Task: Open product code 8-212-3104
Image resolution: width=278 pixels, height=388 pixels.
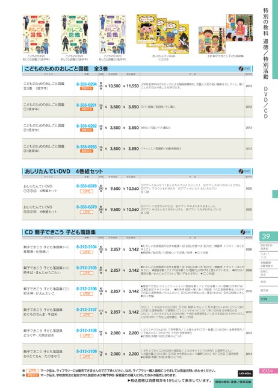Action: click(x=86, y=246)
